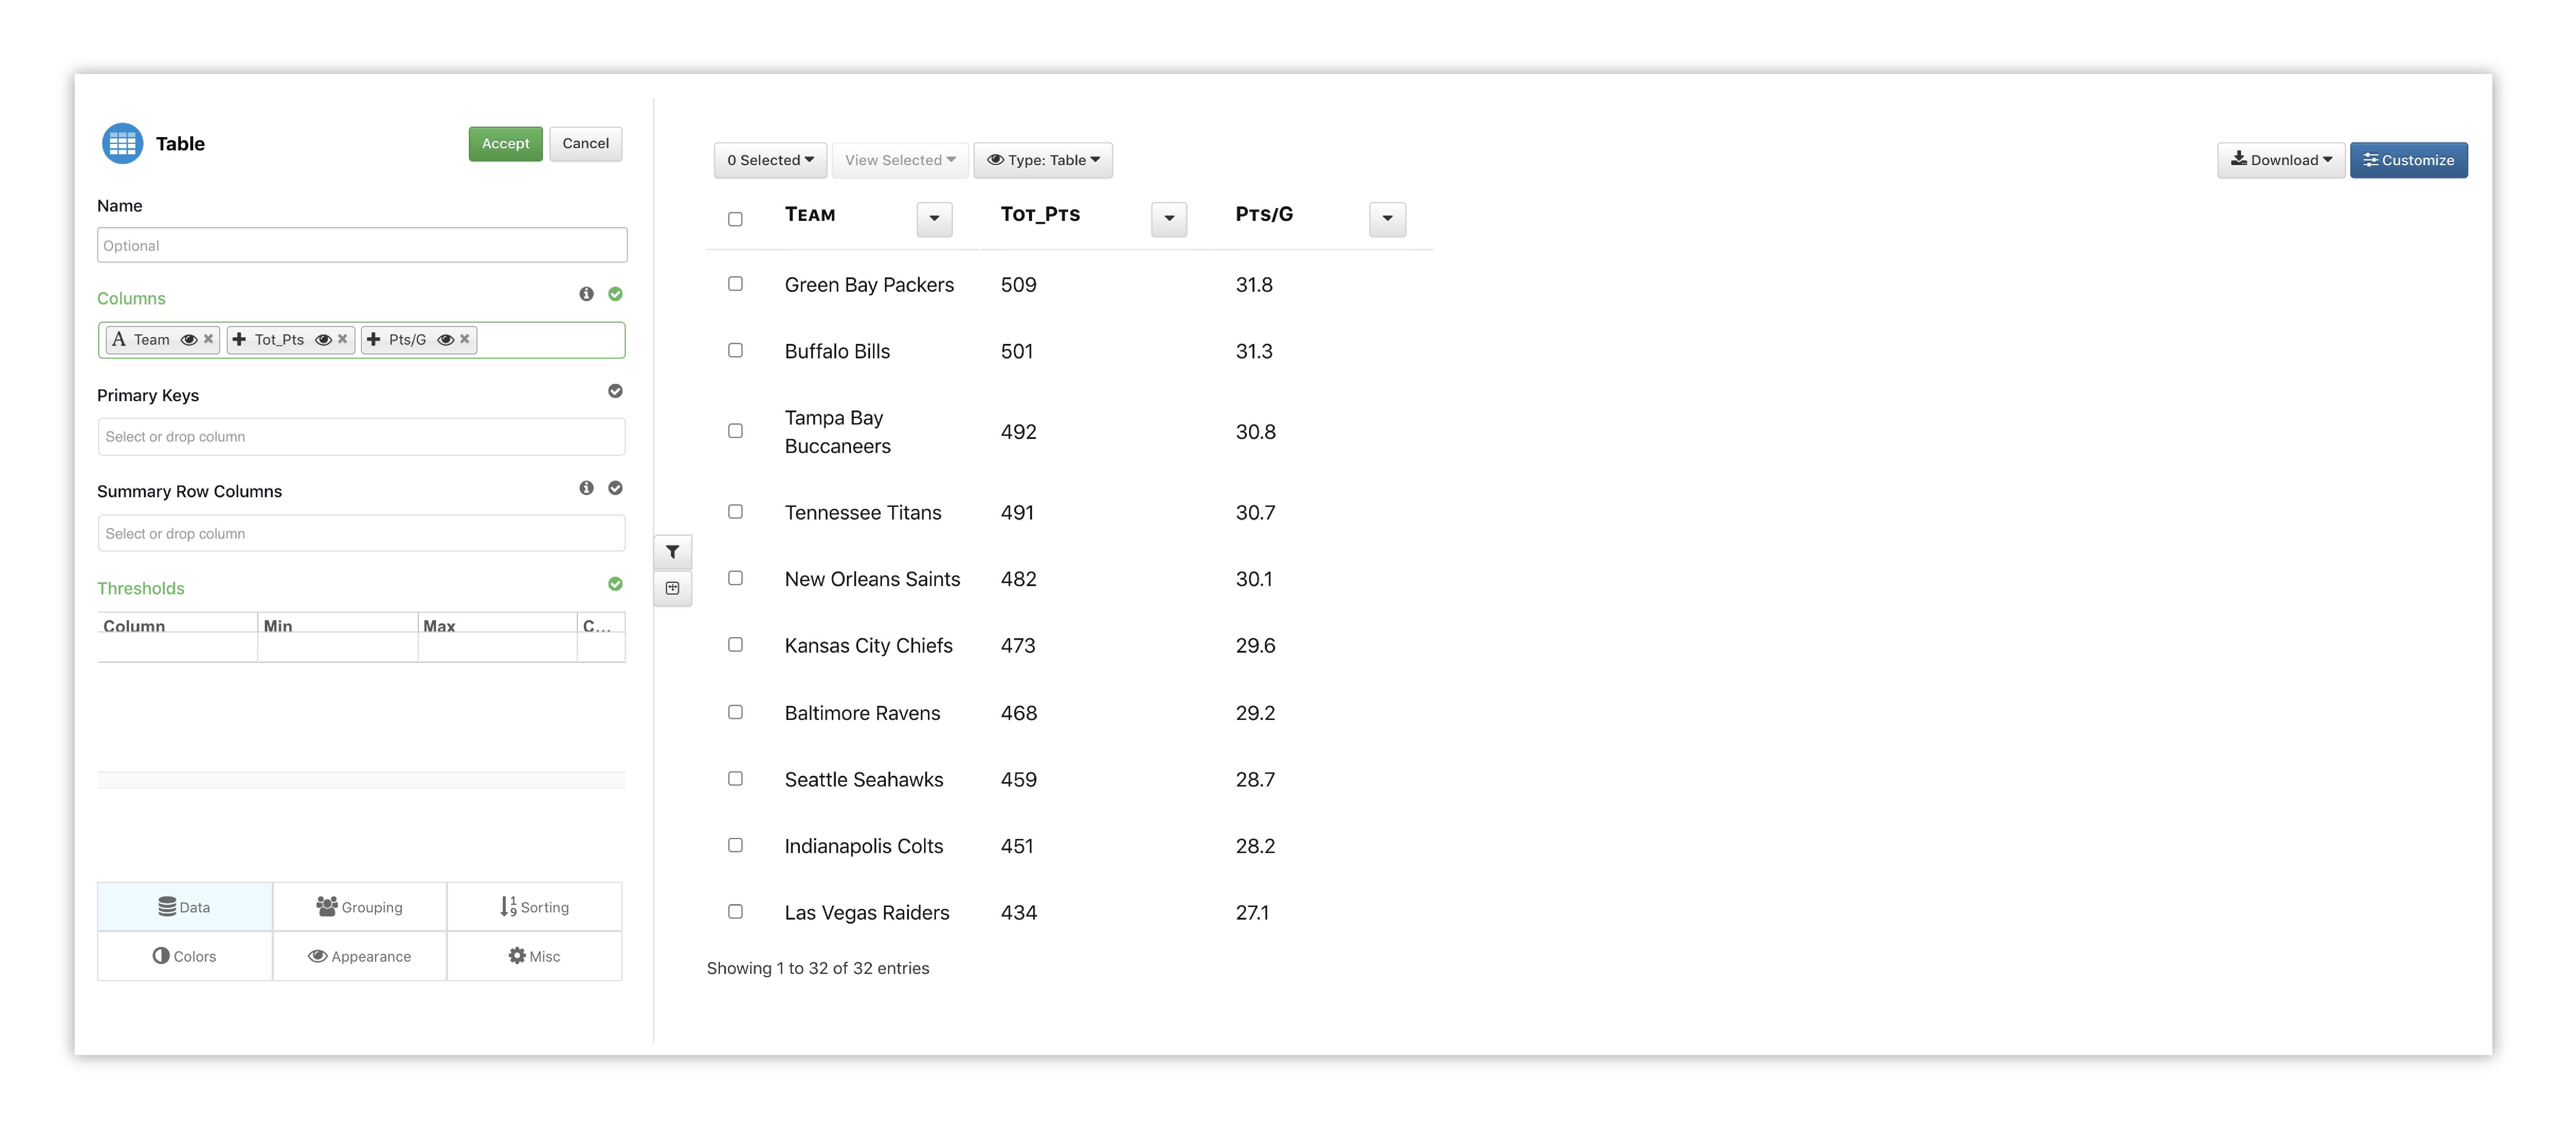Screen dimensions: 2576x1143
Task: Click the Name optional input field
Action: (x=362, y=245)
